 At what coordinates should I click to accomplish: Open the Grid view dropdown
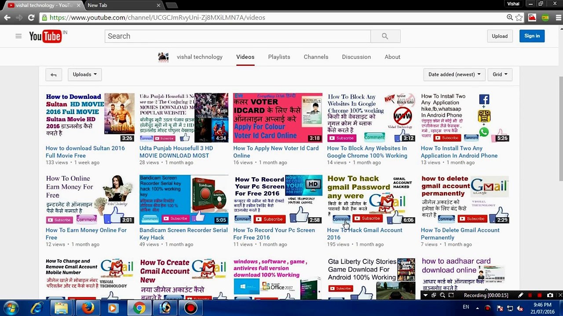click(x=500, y=75)
